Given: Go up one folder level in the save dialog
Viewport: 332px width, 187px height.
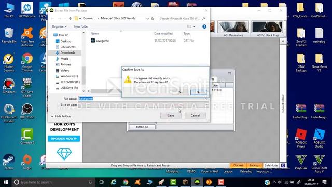Looking at the screenshot, I should pyautogui.click(x=71, y=19).
